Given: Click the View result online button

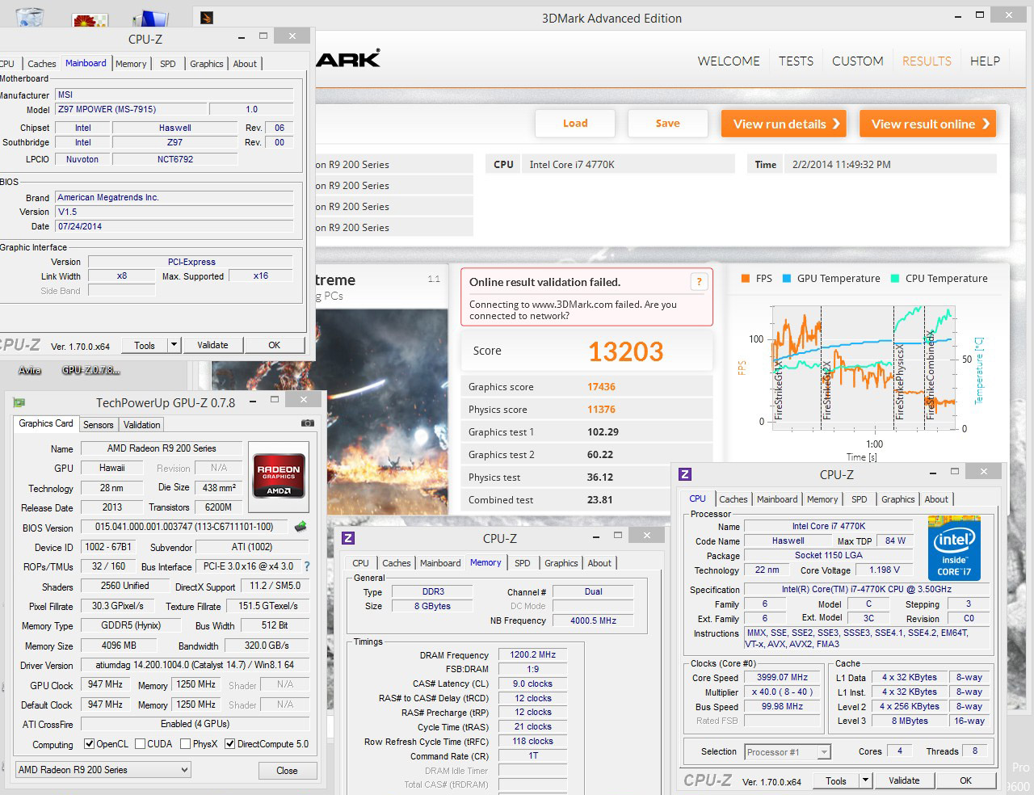Looking at the screenshot, I should 927,124.
